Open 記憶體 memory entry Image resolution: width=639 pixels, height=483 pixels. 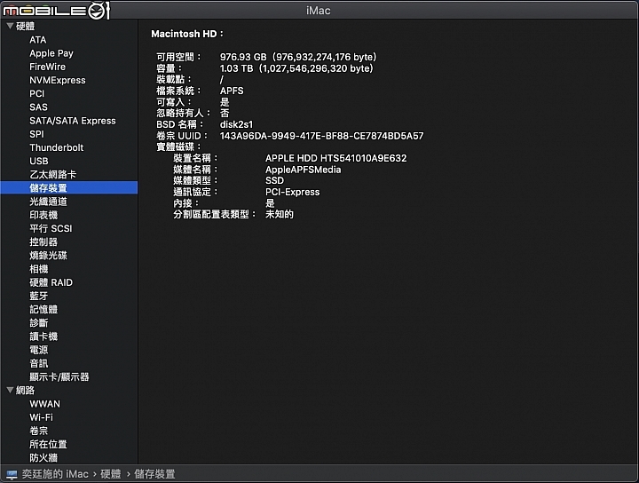pos(43,309)
